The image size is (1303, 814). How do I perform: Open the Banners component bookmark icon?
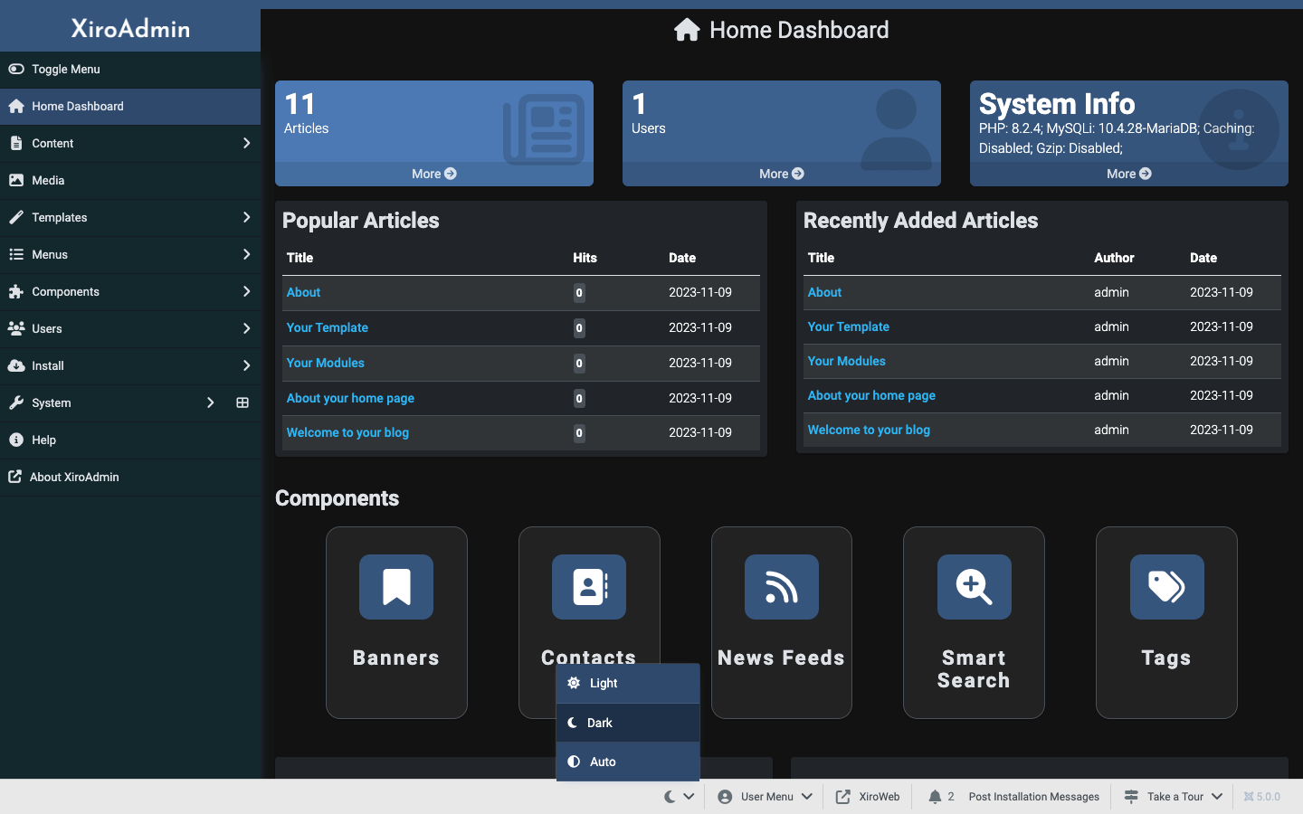click(396, 587)
